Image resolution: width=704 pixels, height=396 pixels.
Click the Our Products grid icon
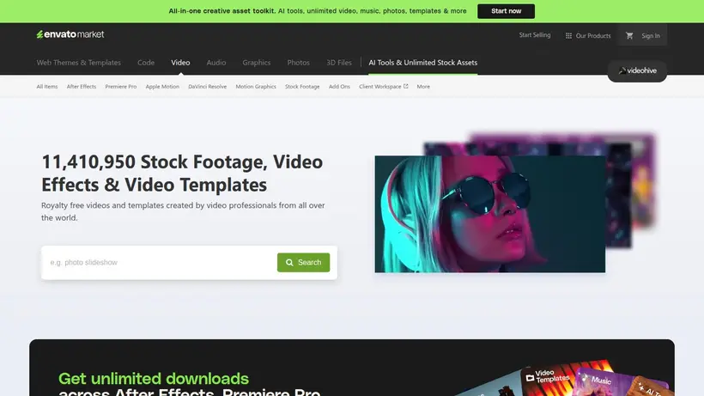pyautogui.click(x=568, y=35)
